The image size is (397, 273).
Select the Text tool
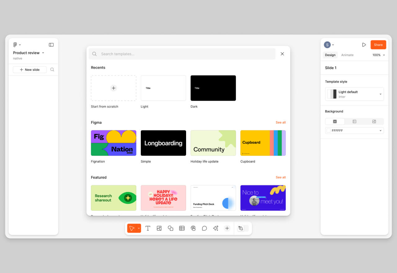point(148,228)
